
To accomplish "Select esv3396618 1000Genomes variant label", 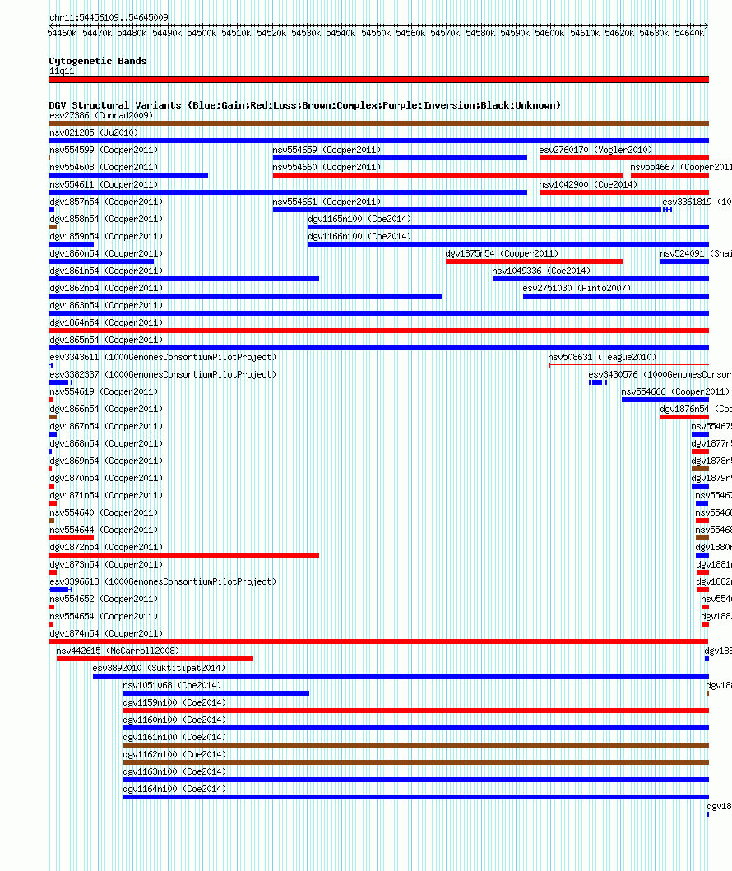I will [163, 581].
